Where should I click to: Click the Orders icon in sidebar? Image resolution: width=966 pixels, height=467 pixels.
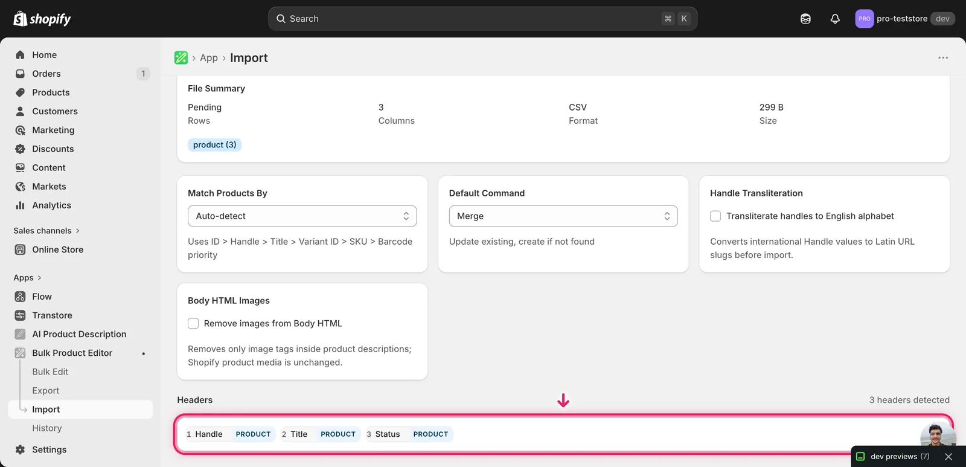coord(20,74)
